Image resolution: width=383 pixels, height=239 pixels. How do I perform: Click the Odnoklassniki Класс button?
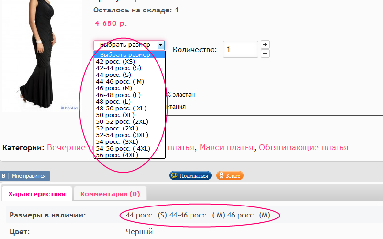pyautogui.click(x=230, y=176)
